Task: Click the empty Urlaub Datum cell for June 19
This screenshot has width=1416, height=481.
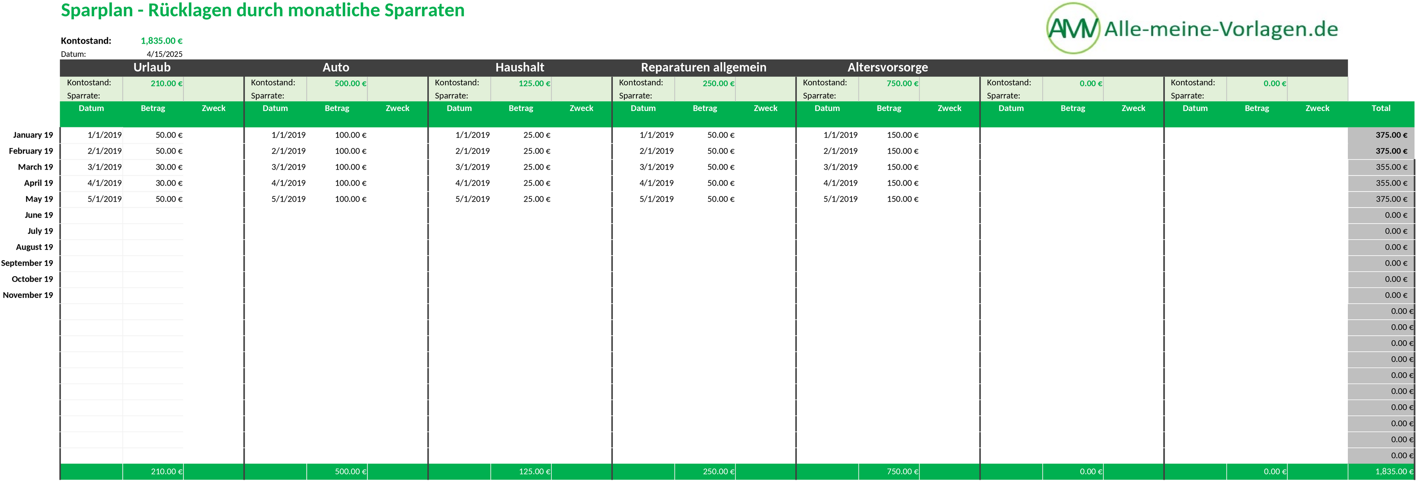Action: pyautogui.click(x=91, y=215)
